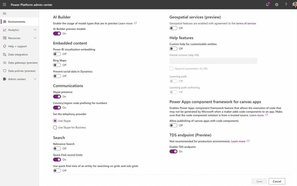The height and width of the screenshot is (186, 297).
Task: Expand the Resources section chevron
Action: (x=35, y=38)
